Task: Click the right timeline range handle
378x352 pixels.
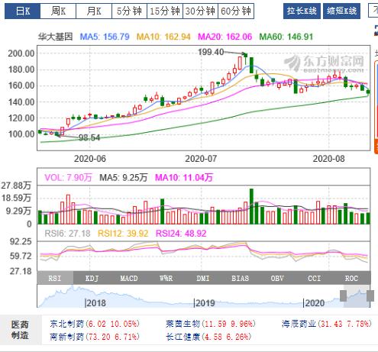Action: point(370,295)
